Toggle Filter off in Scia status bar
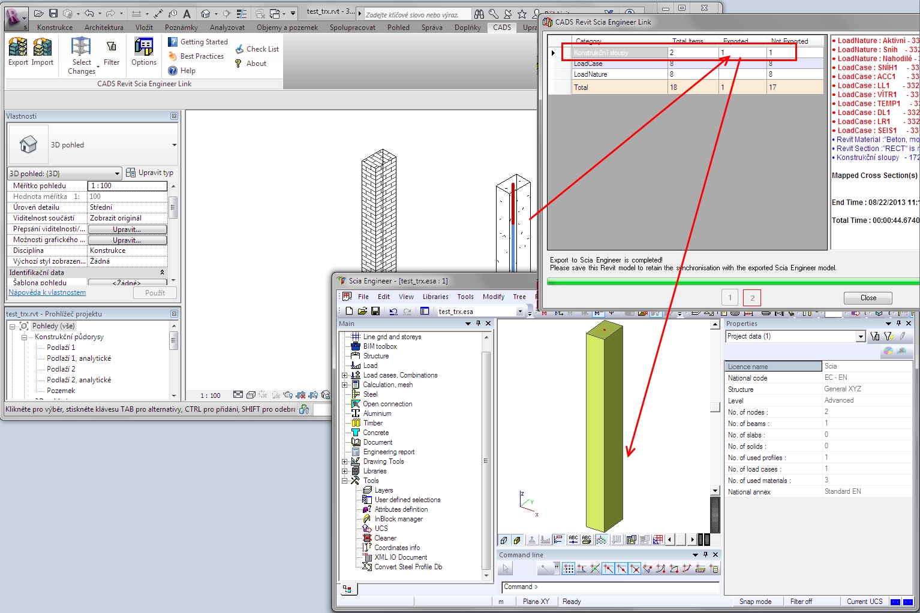This screenshot has height=613, width=920. (801, 602)
